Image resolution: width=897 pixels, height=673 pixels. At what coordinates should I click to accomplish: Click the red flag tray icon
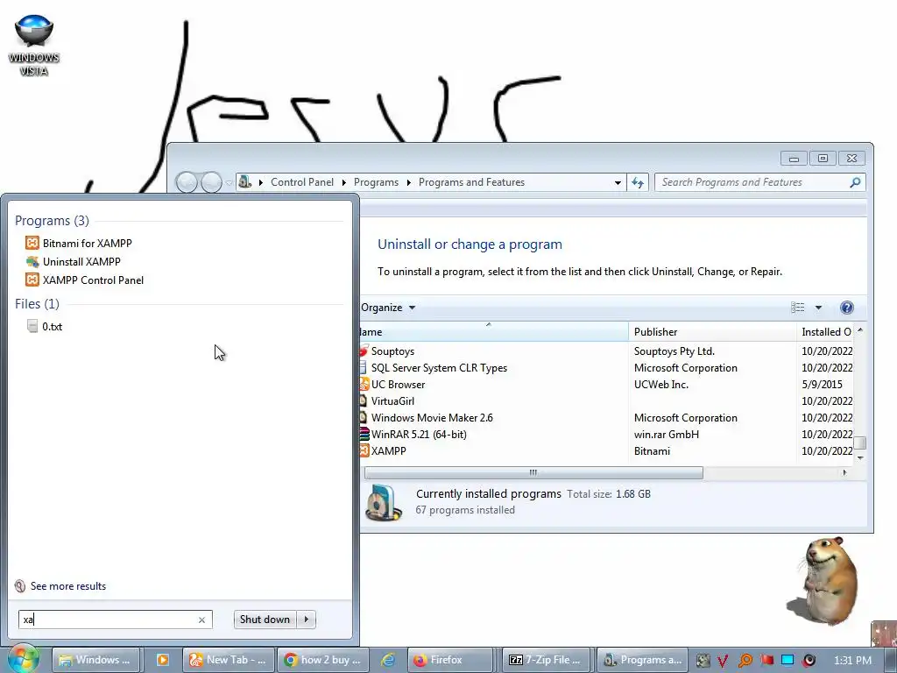click(x=766, y=661)
